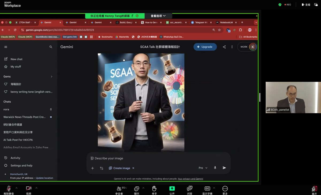
Task: Remove the Create image chip
Action: (133, 168)
